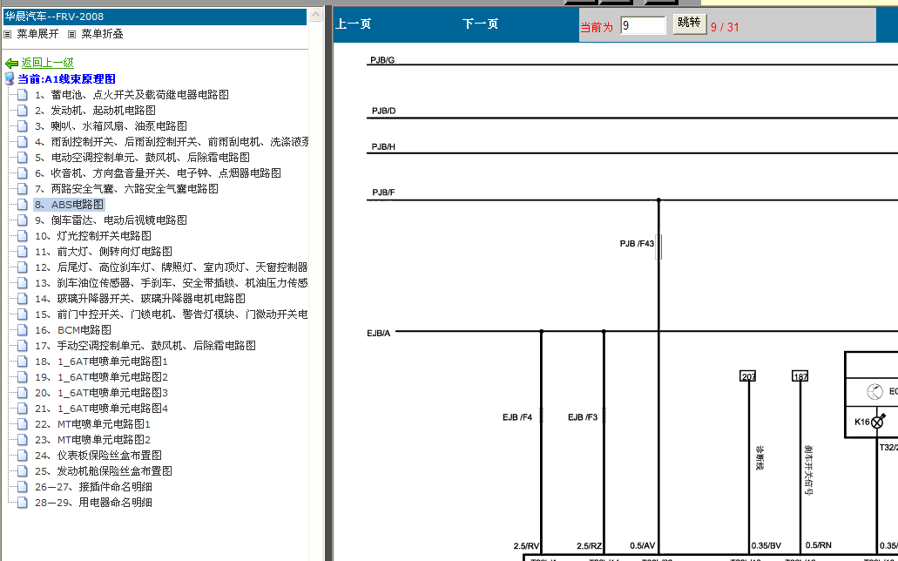Open the 返回上一级 link
The width and height of the screenshot is (898, 561).
(48, 63)
